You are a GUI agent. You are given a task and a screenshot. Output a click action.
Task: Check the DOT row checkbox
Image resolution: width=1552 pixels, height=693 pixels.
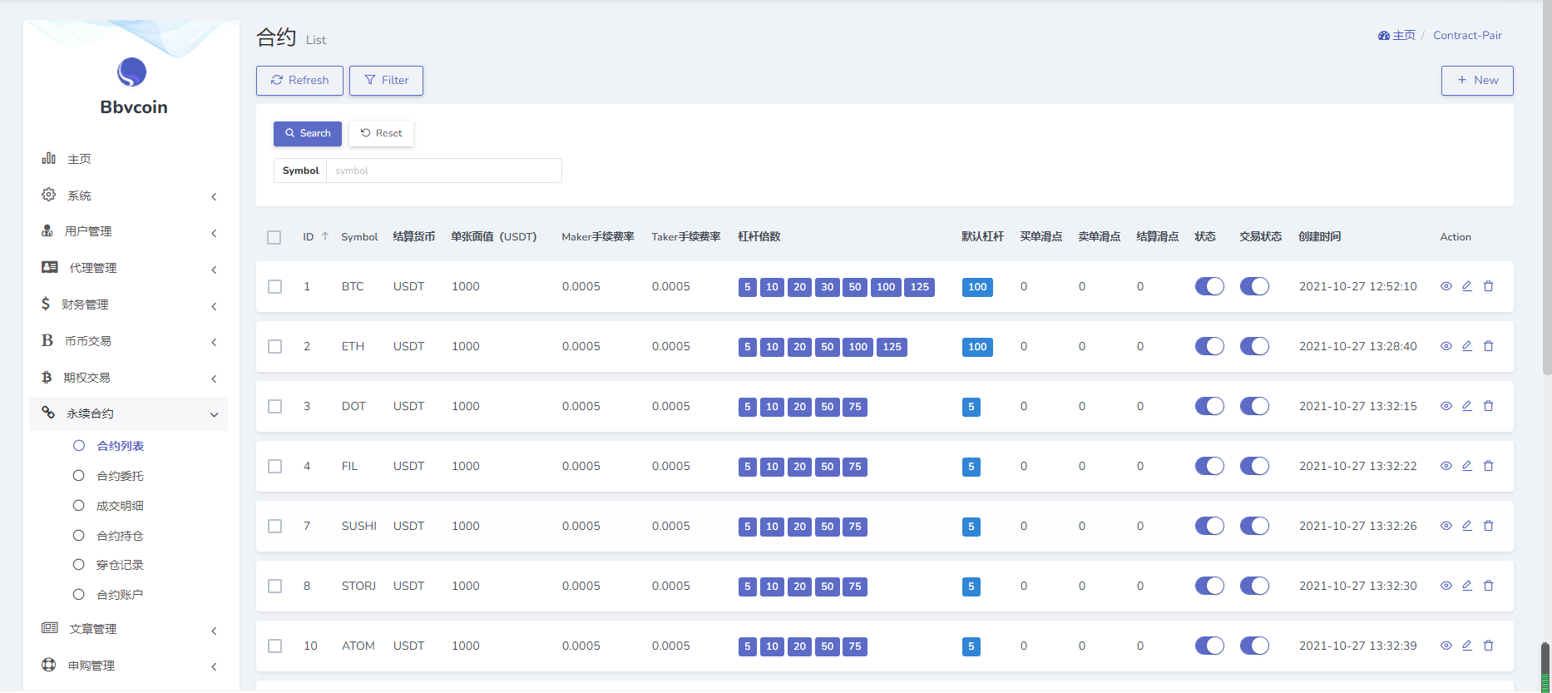(x=275, y=407)
